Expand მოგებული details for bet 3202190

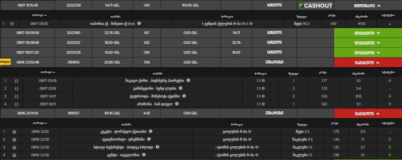(x=368, y=33)
